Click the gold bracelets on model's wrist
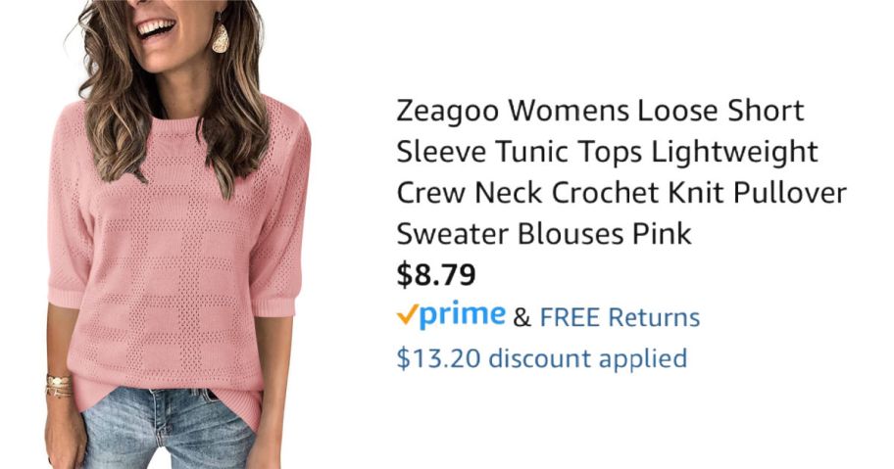This screenshot has width=894, height=469. (x=59, y=386)
